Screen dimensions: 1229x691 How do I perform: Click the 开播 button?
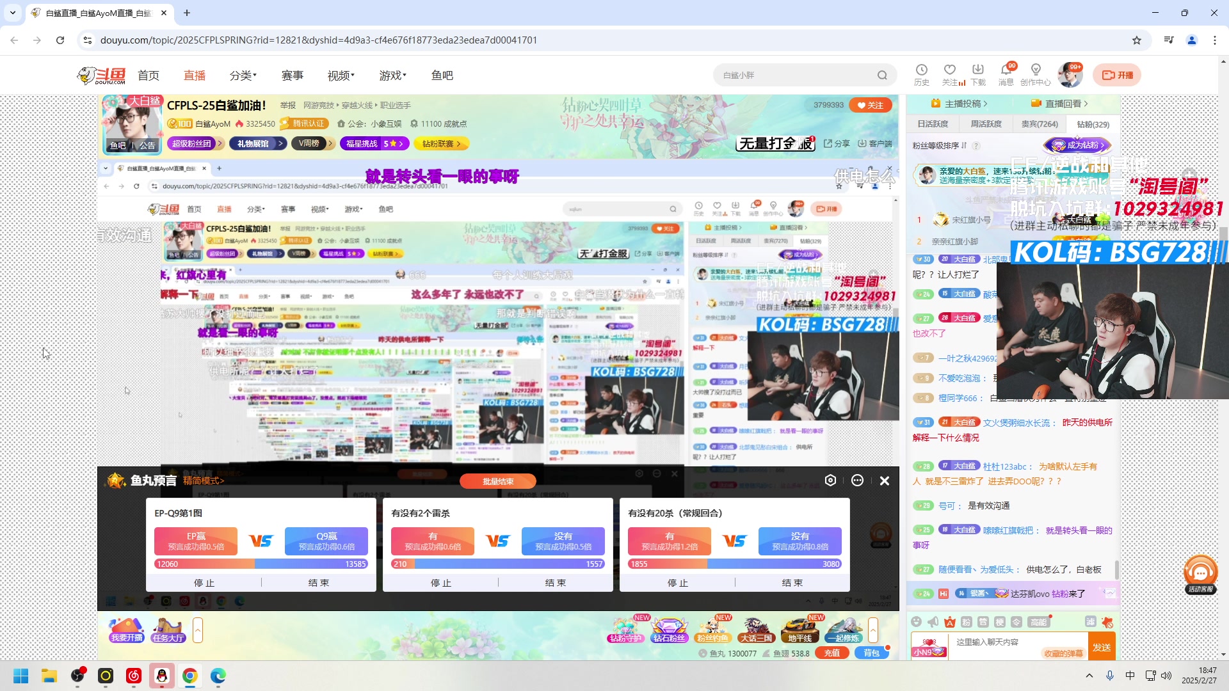coord(1117,75)
